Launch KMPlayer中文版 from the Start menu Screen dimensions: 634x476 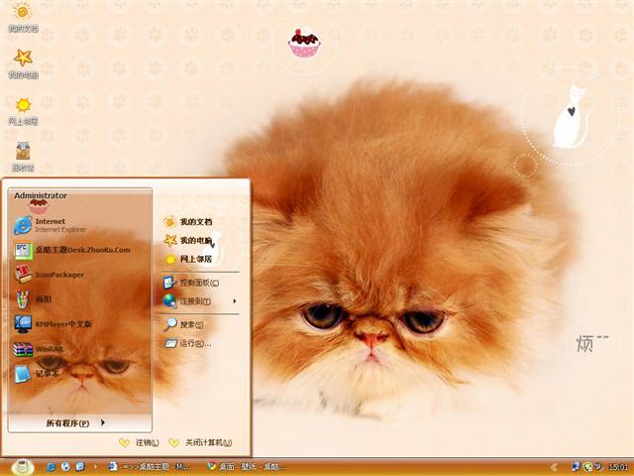point(53,324)
